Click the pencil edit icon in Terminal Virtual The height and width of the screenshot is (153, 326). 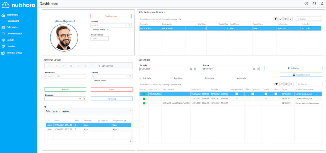coord(78,66)
